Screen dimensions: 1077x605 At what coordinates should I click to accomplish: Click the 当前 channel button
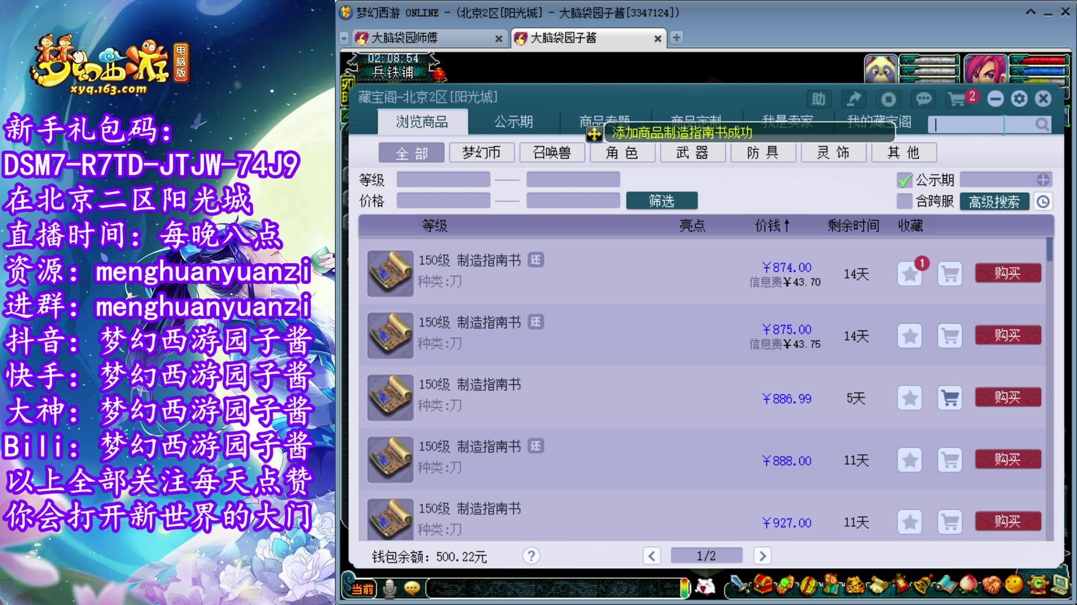click(362, 589)
